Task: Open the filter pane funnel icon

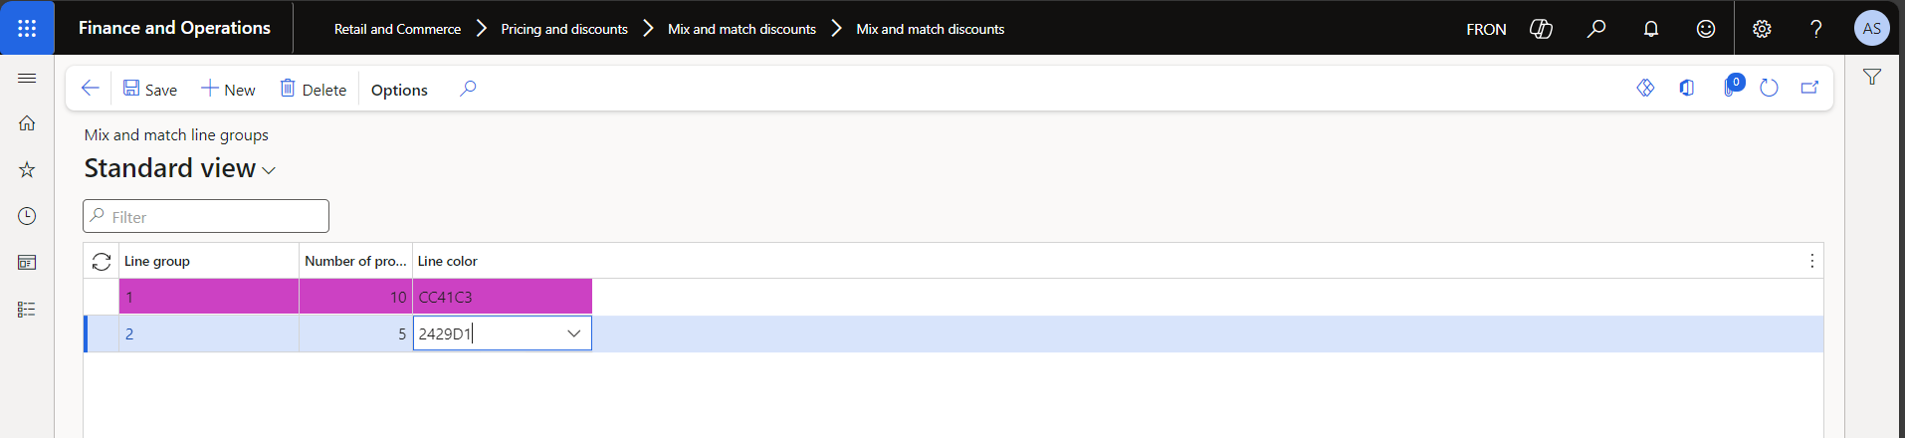Action: pos(1872,77)
